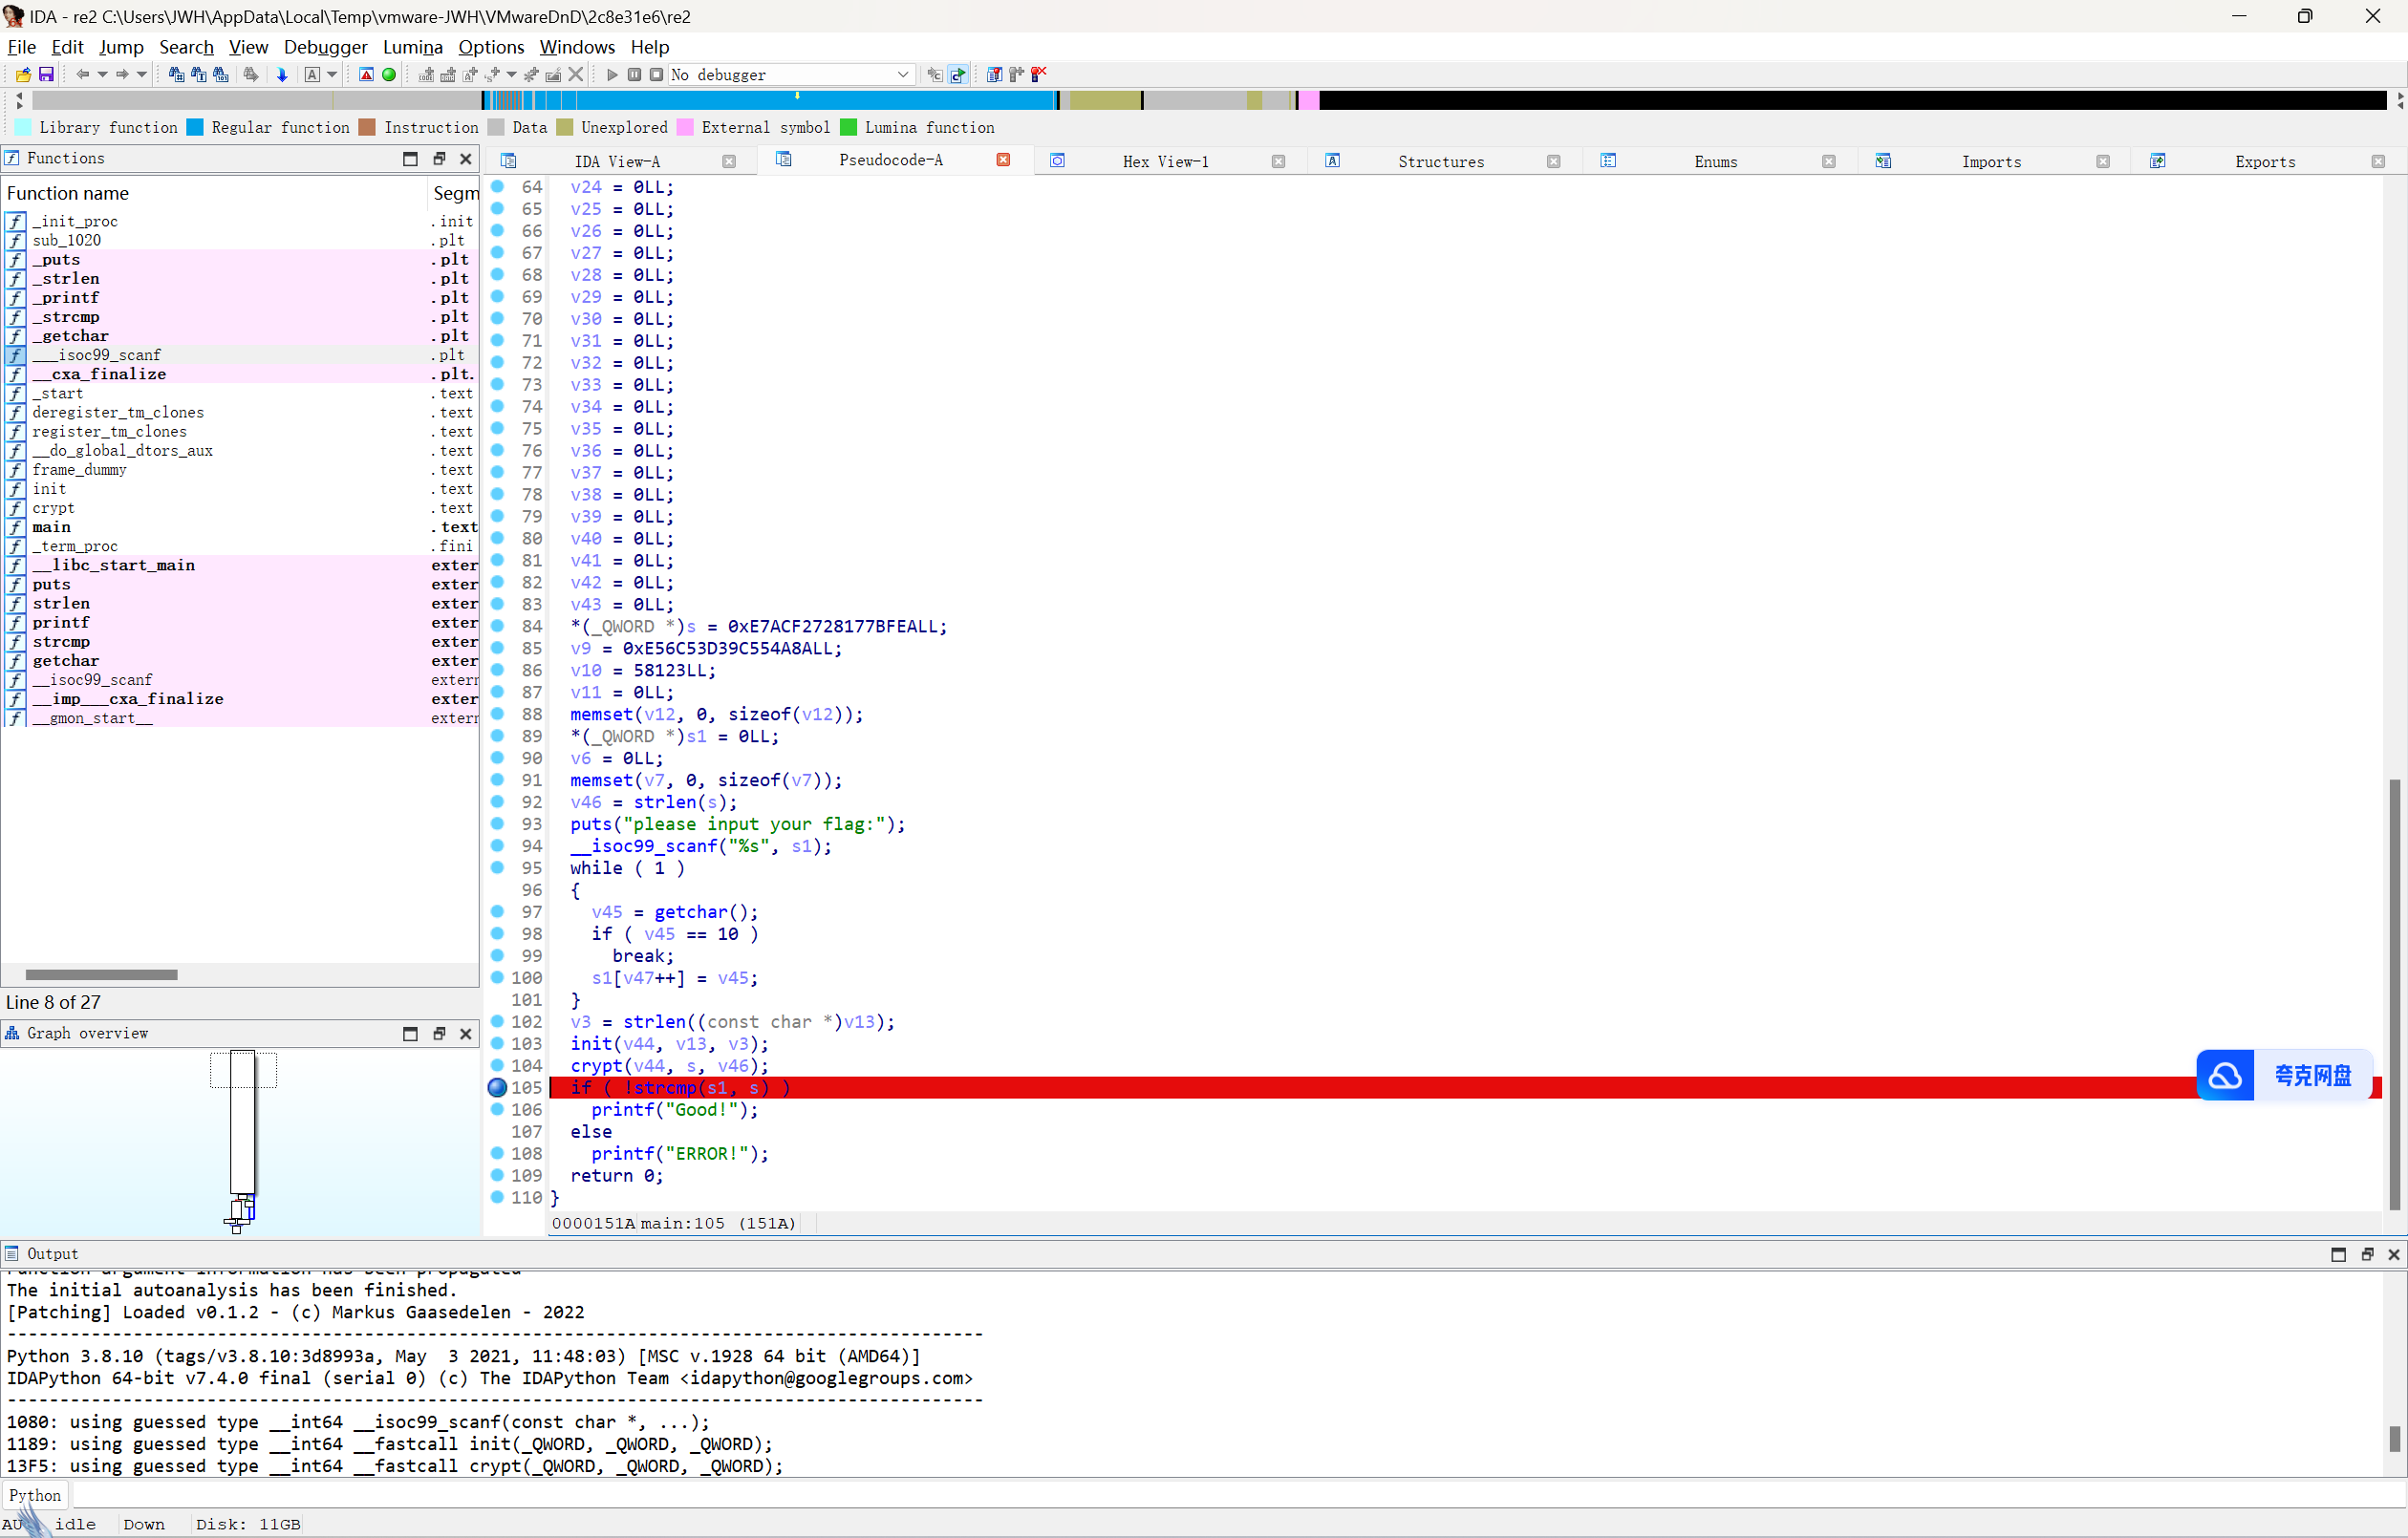Click the convert-to-data toolbar icon

click(x=448, y=75)
